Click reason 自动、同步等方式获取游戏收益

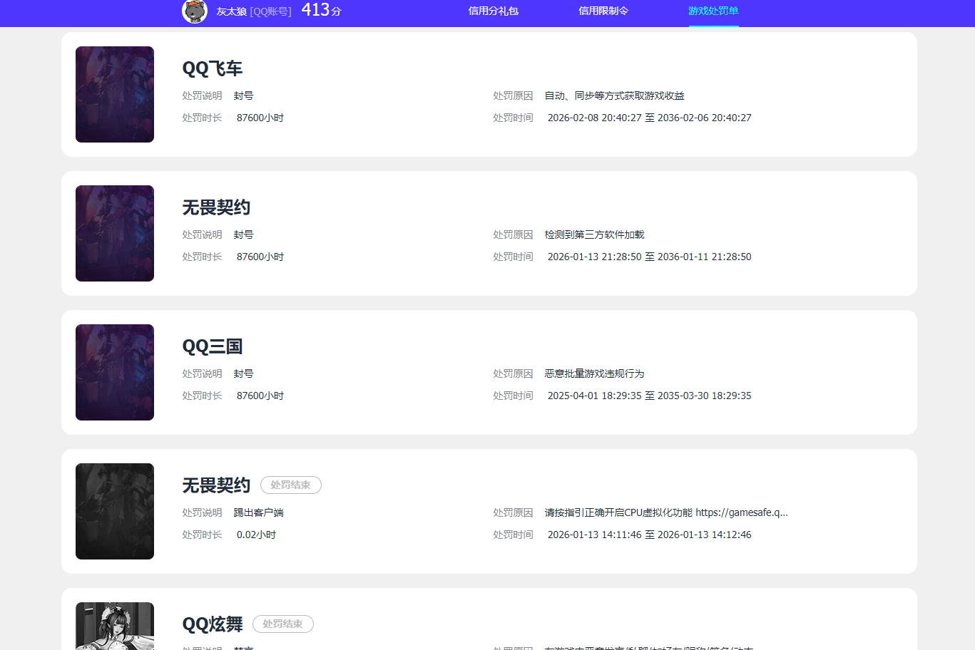click(613, 95)
